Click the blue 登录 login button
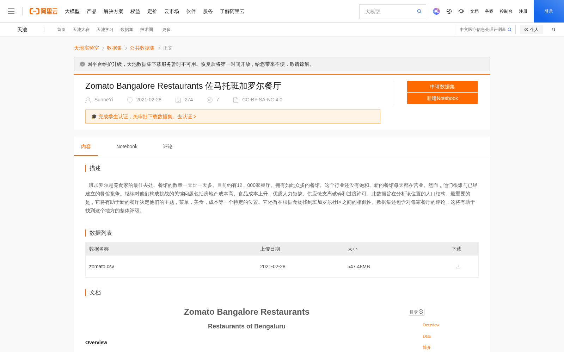This screenshot has height=352, width=564. click(x=549, y=11)
